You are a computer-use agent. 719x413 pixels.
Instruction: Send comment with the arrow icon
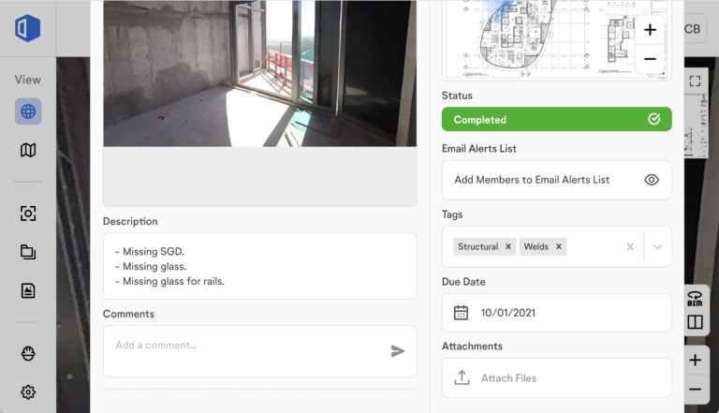click(398, 351)
